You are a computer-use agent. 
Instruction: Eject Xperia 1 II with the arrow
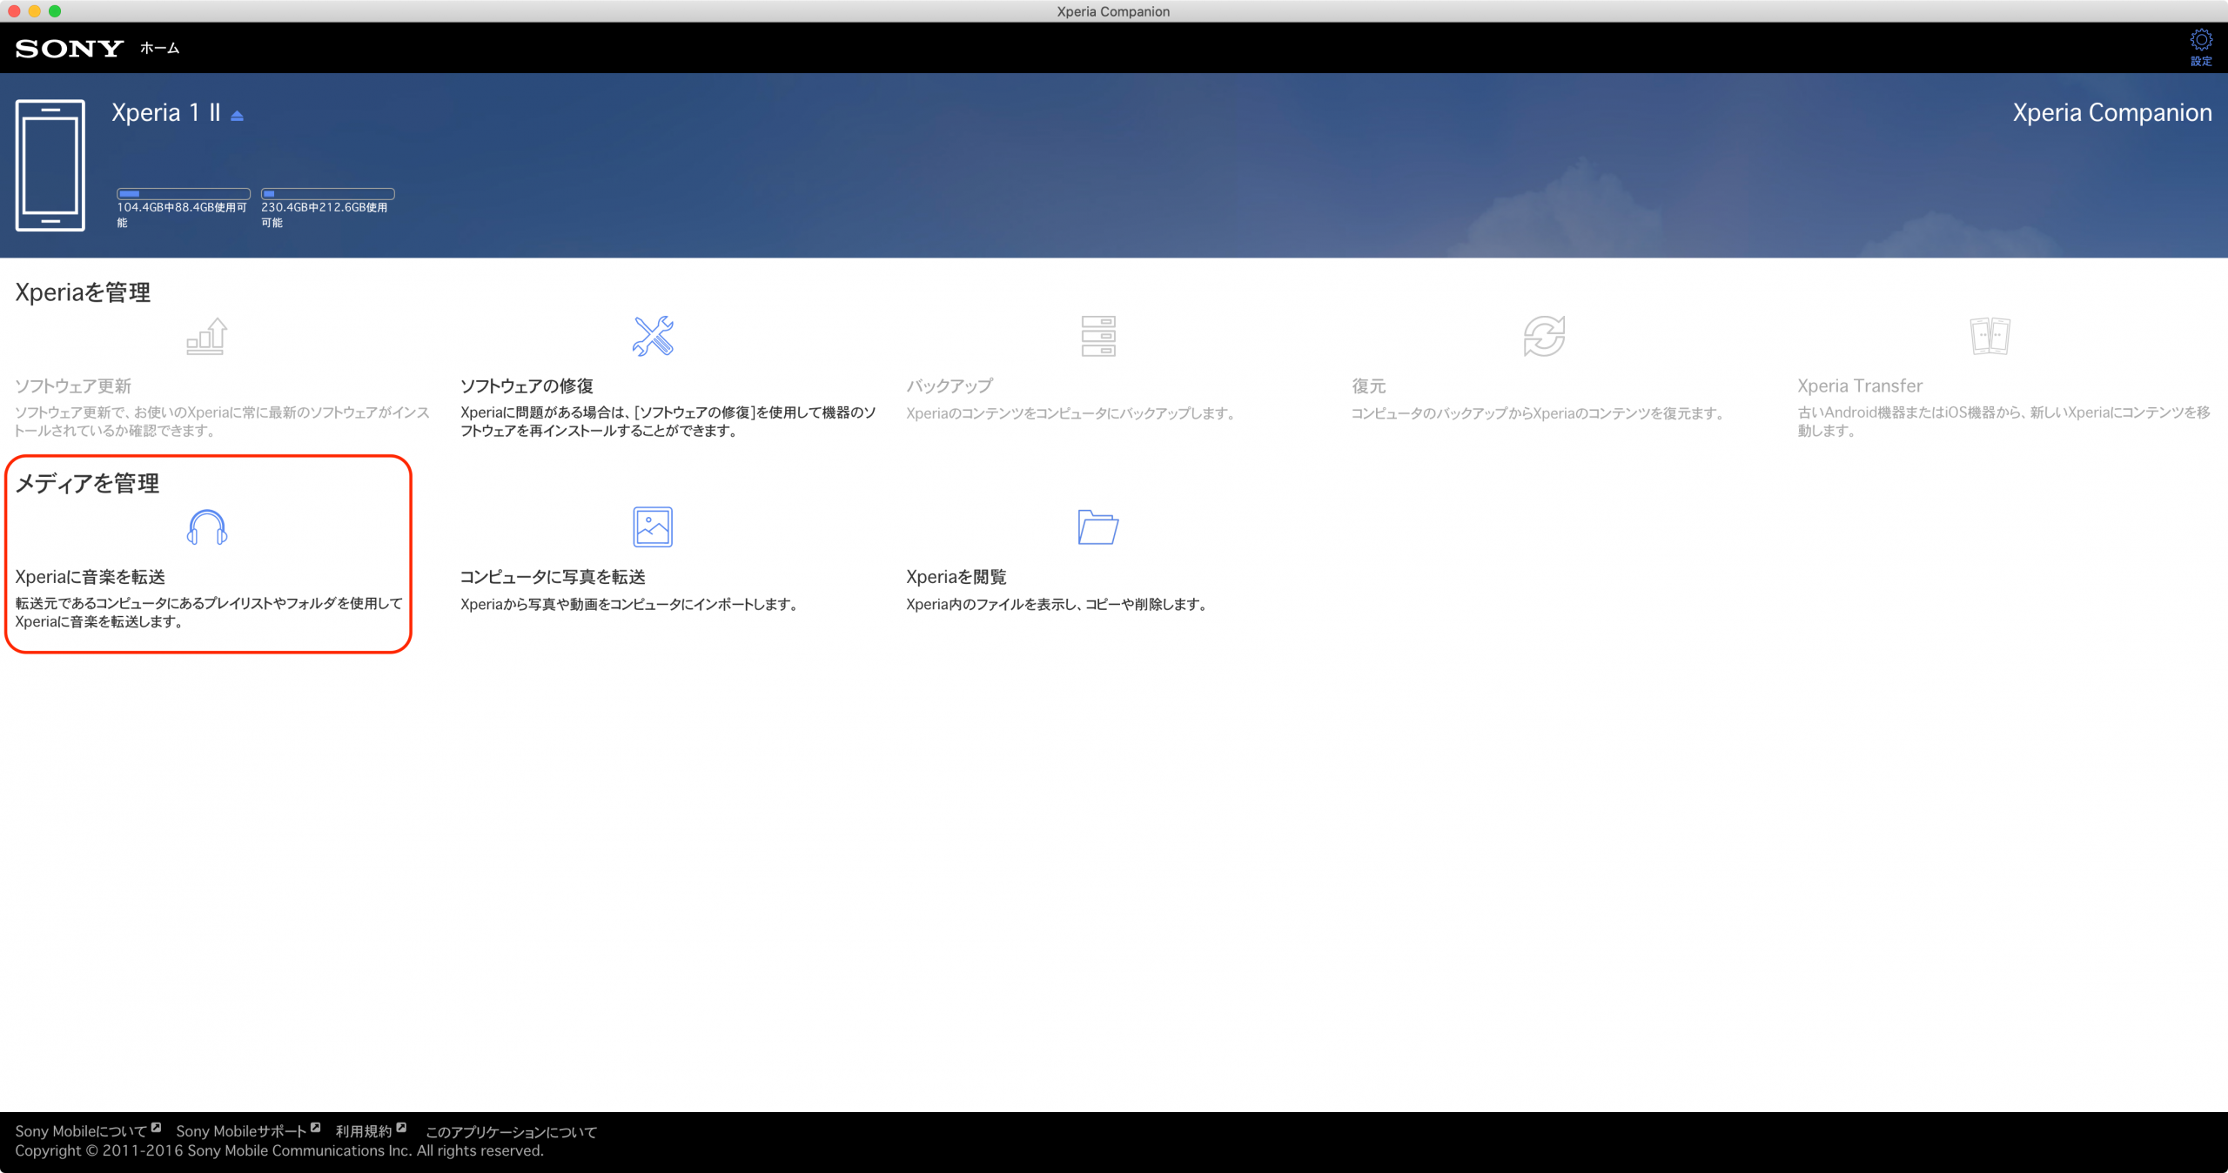237,116
